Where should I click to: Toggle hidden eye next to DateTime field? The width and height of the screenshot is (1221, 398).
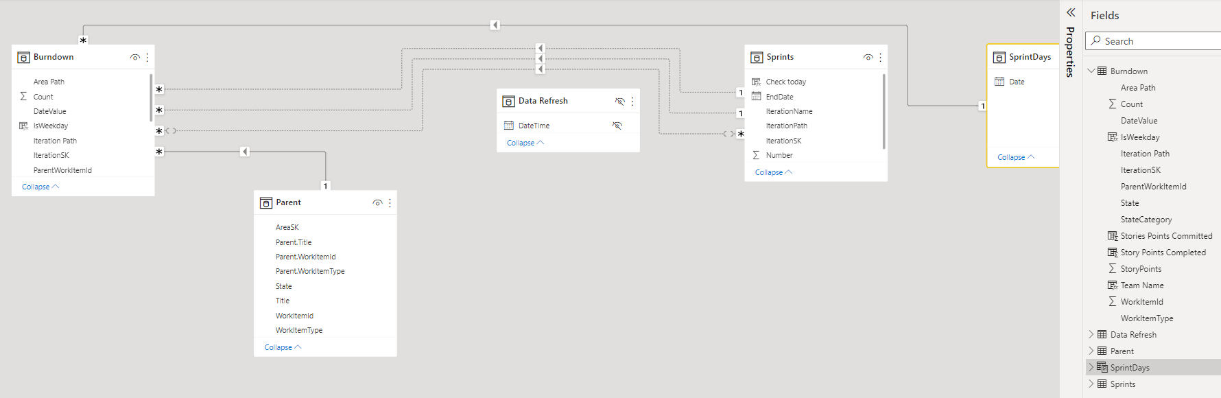617,126
